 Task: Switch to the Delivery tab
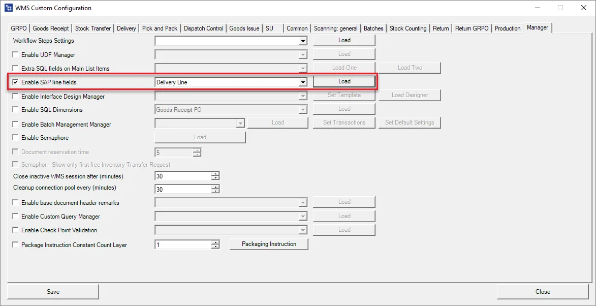tap(126, 28)
